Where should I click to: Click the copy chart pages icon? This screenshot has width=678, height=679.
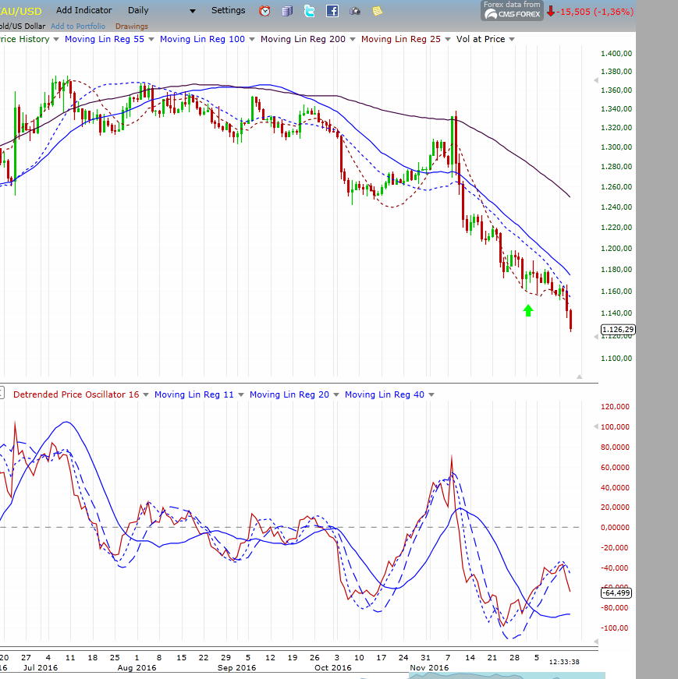point(287,11)
